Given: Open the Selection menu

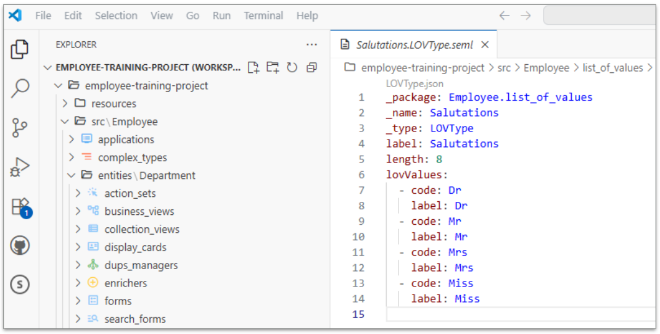Looking at the screenshot, I should click(116, 15).
